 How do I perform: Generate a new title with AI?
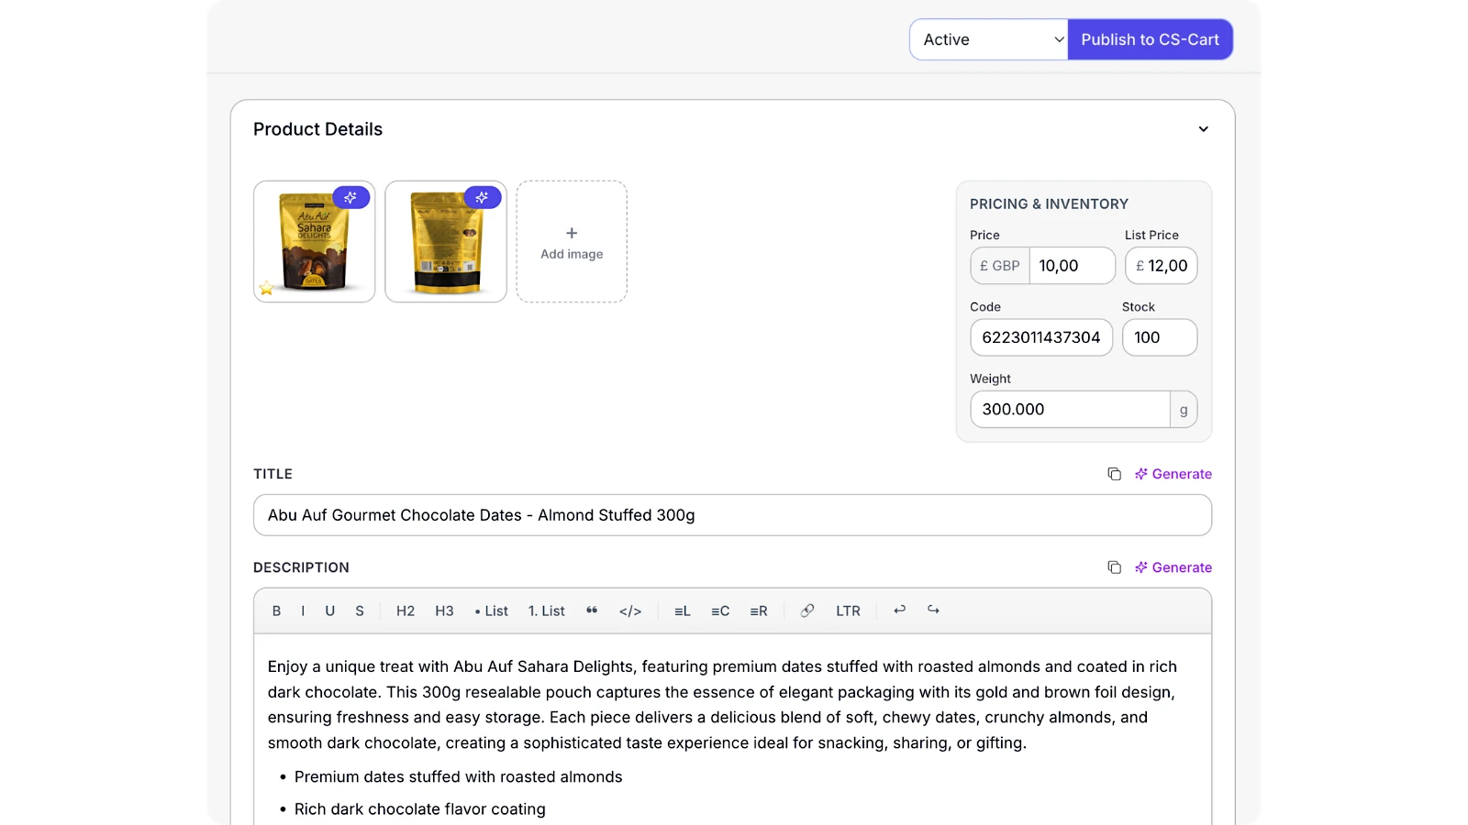pyautogui.click(x=1173, y=474)
